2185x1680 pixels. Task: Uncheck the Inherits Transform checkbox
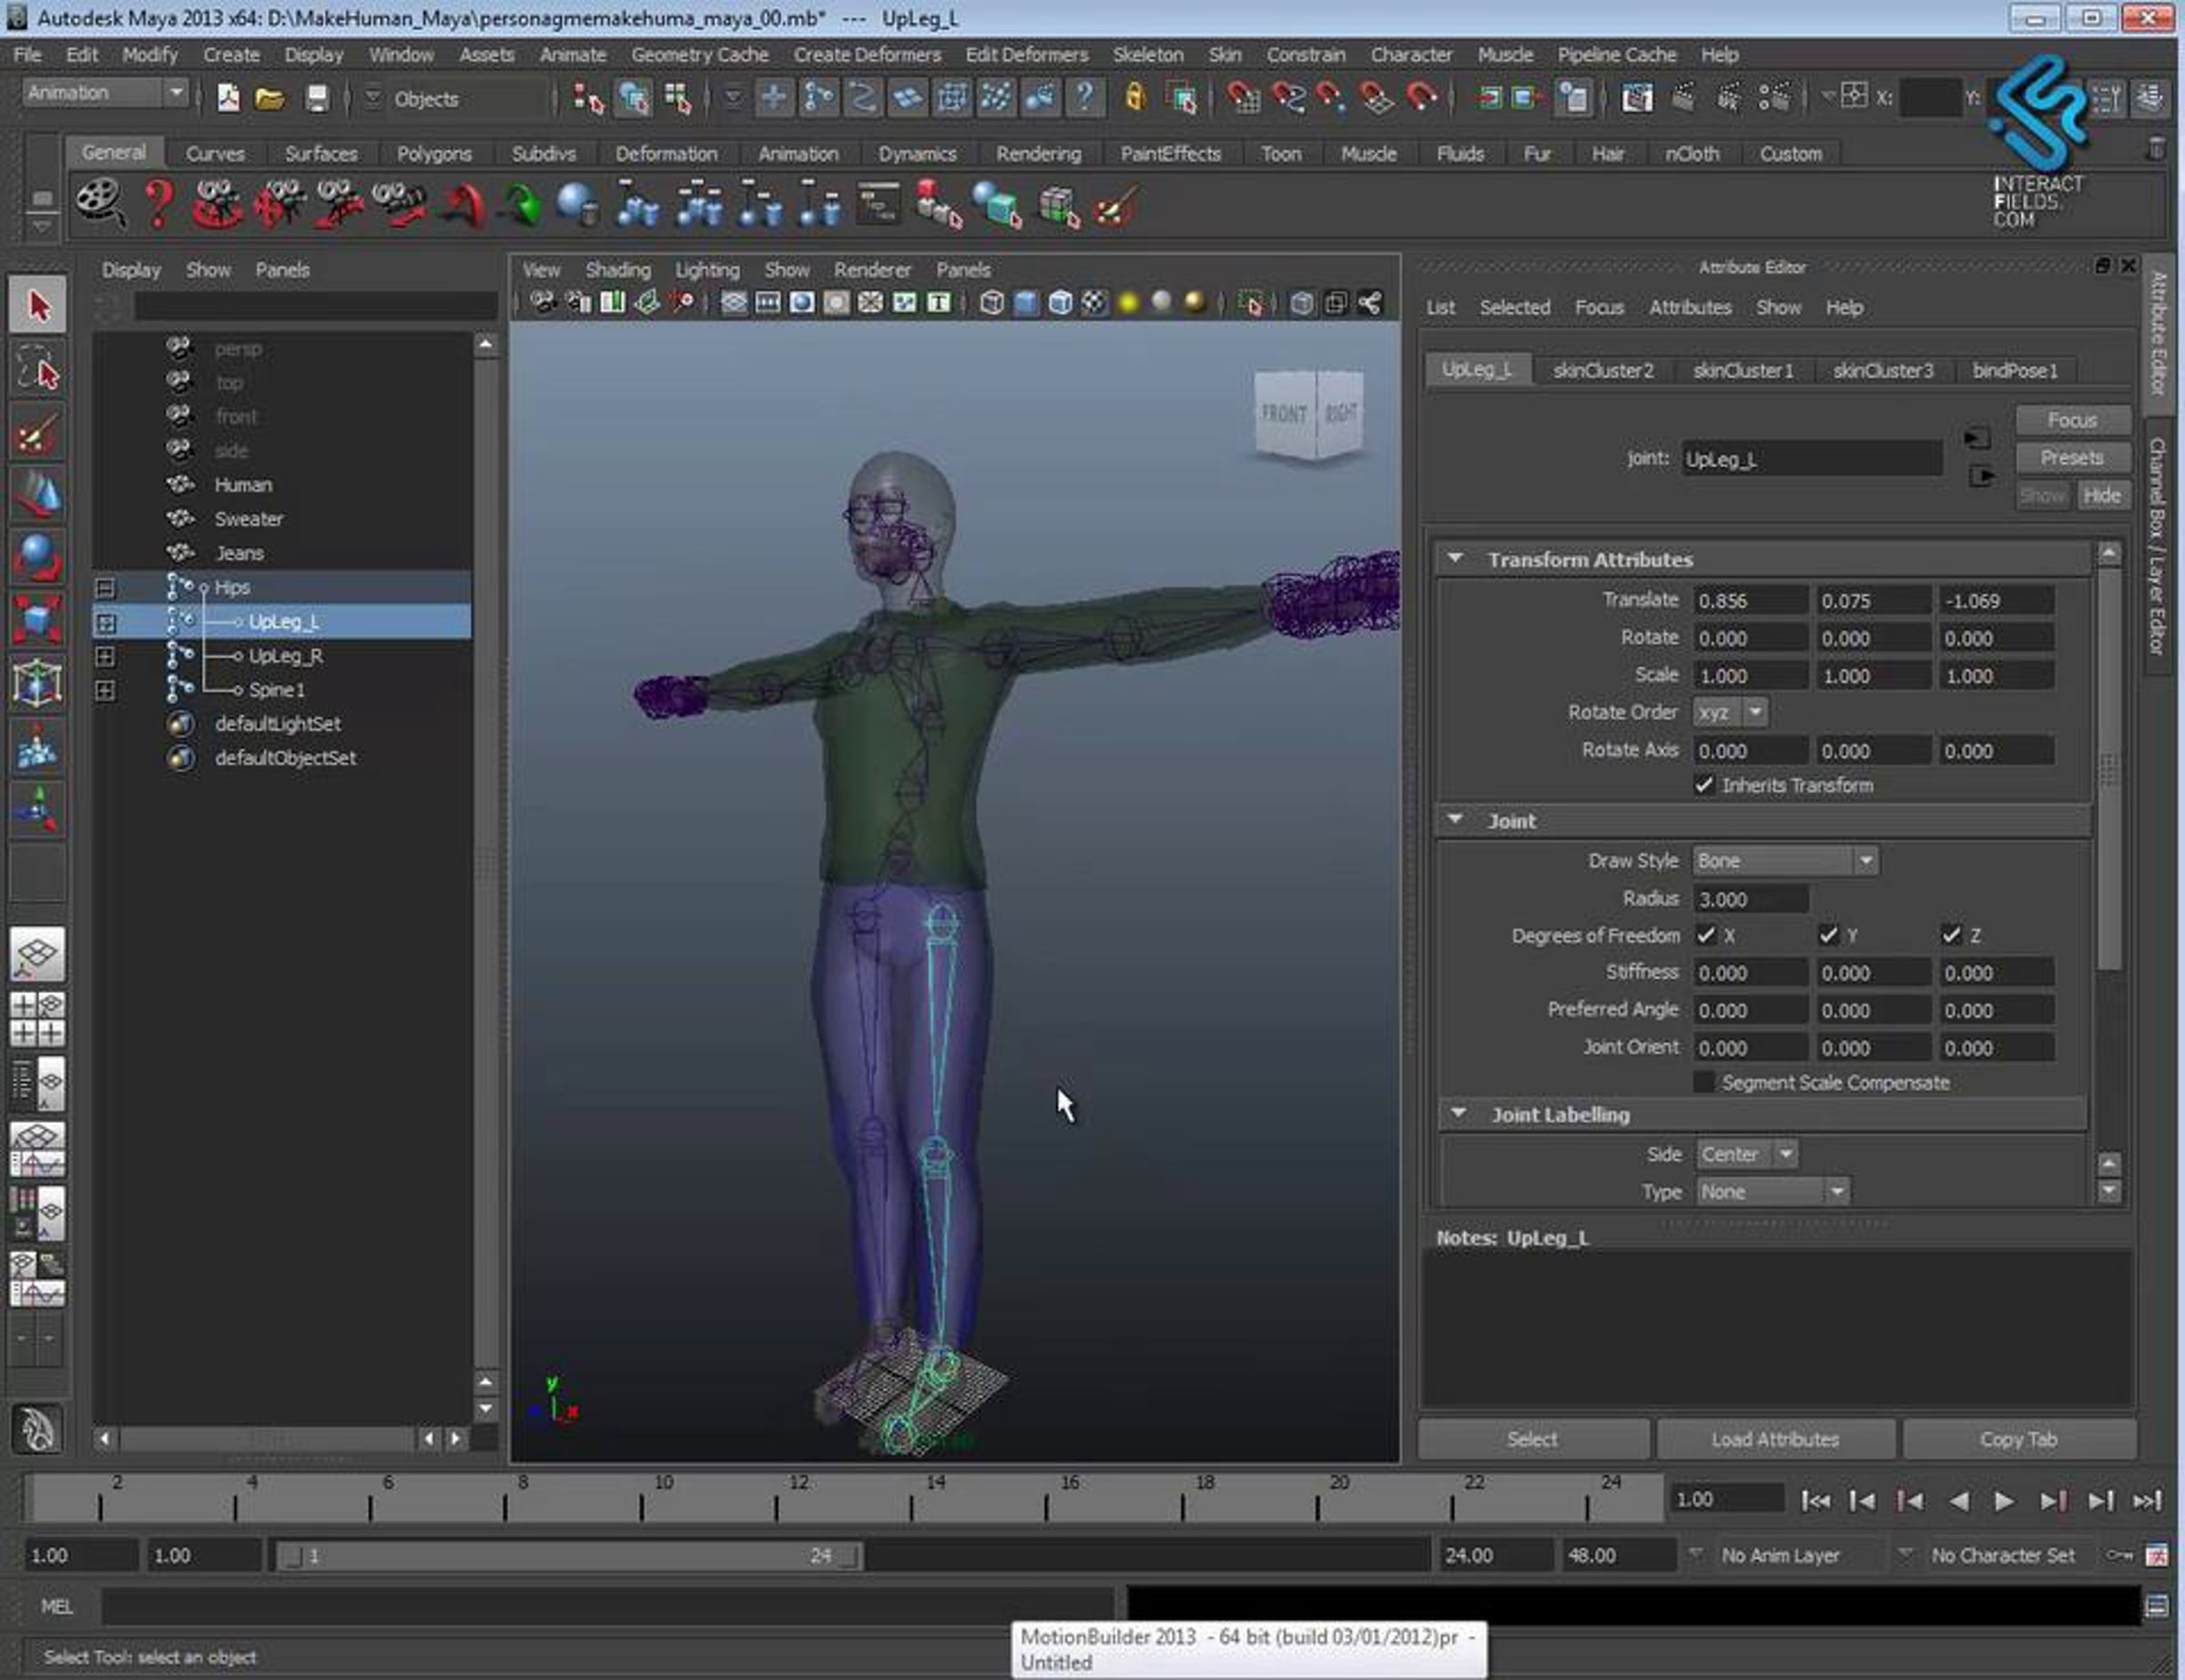click(x=1704, y=786)
